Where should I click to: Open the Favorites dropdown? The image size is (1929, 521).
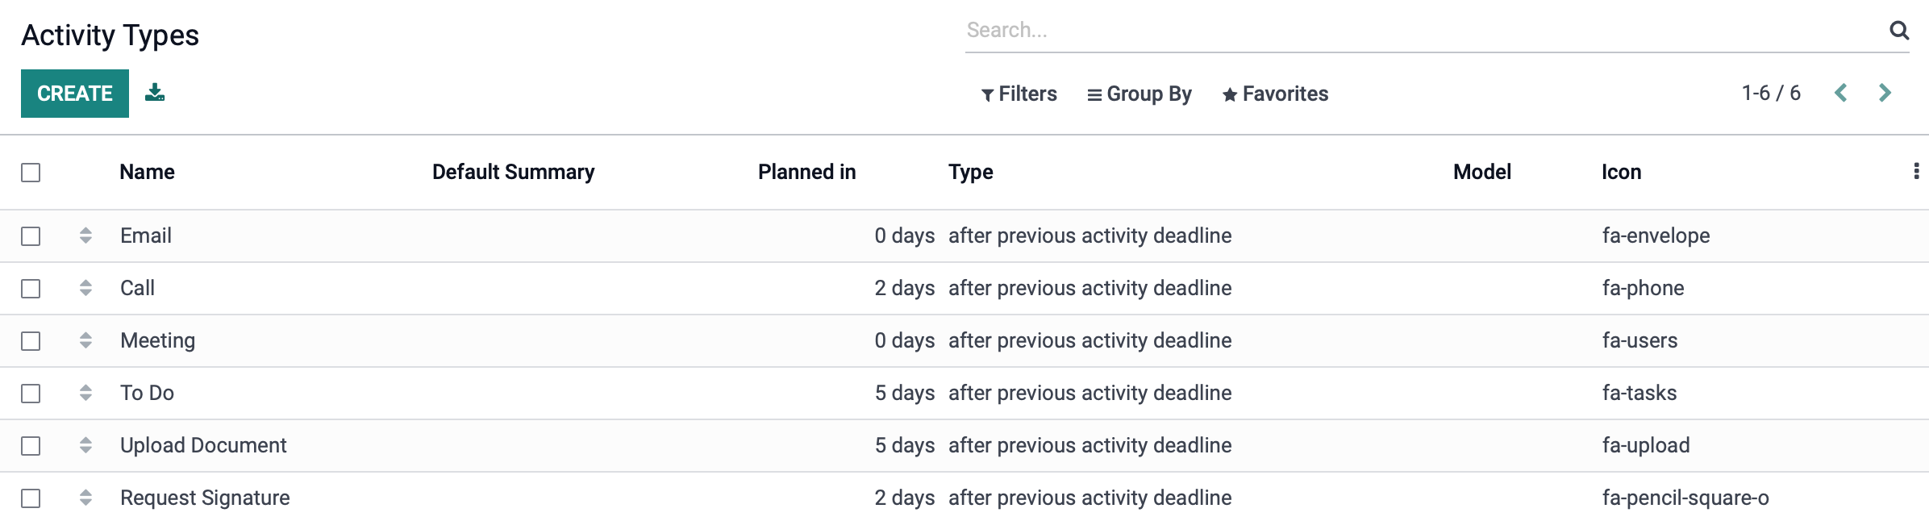pos(1275,94)
